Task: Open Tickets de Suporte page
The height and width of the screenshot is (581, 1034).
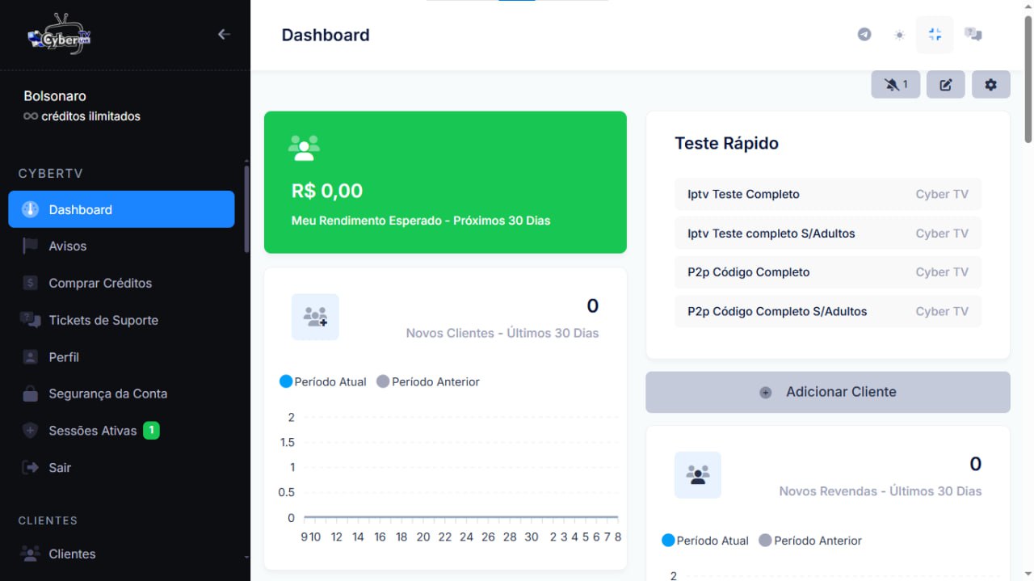Action: pyautogui.click(x=103, y=321)
